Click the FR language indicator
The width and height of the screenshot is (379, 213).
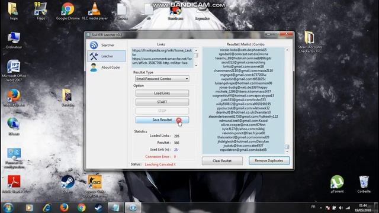(313, 207)
